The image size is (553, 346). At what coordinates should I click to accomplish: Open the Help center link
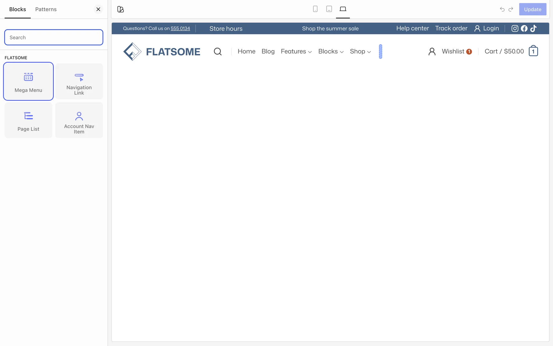click(x=412, y=28)
